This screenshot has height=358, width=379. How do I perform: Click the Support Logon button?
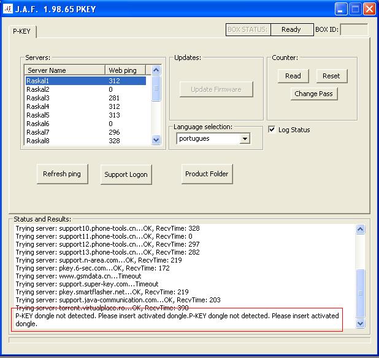[126, 174]
